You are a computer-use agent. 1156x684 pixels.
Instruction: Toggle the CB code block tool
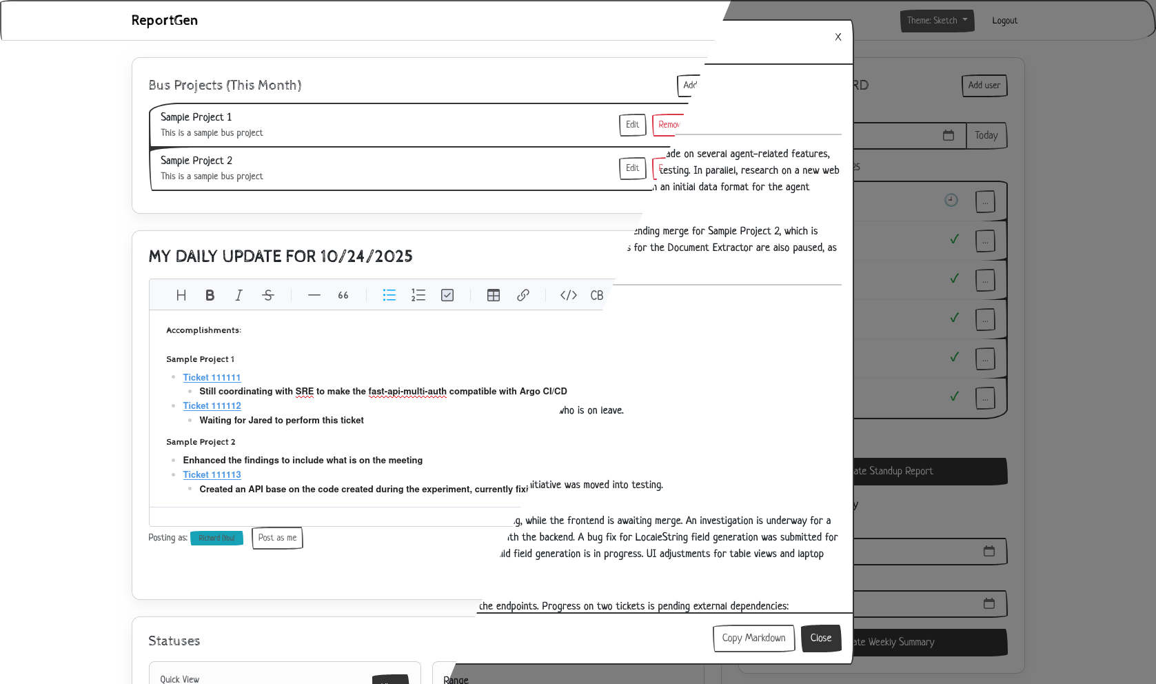point(596,295)
